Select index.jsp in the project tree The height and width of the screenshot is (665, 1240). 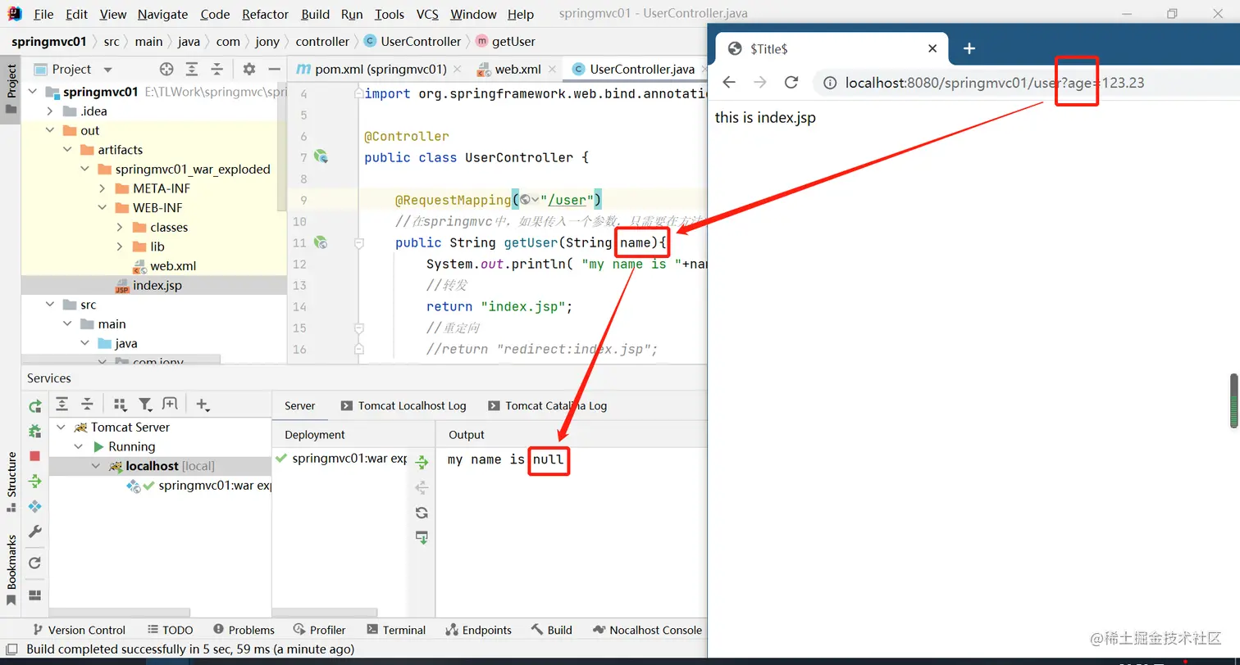click(x=157, y=285)
